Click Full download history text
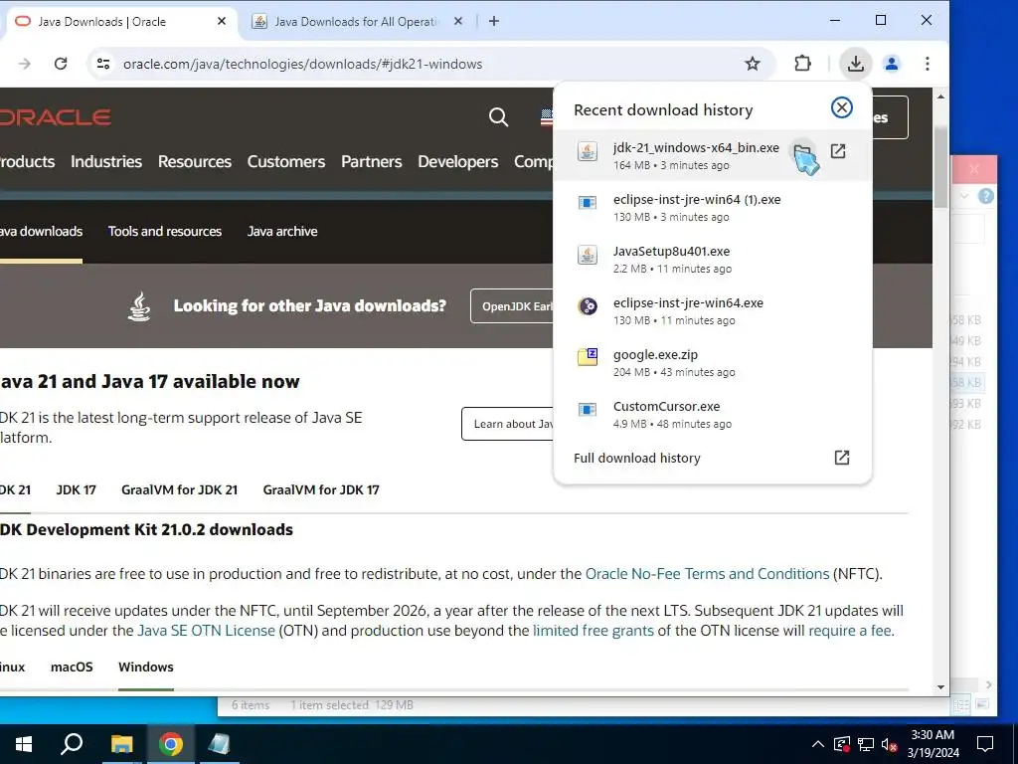This screenshot has width=1018, height=764. pos(637,458)
